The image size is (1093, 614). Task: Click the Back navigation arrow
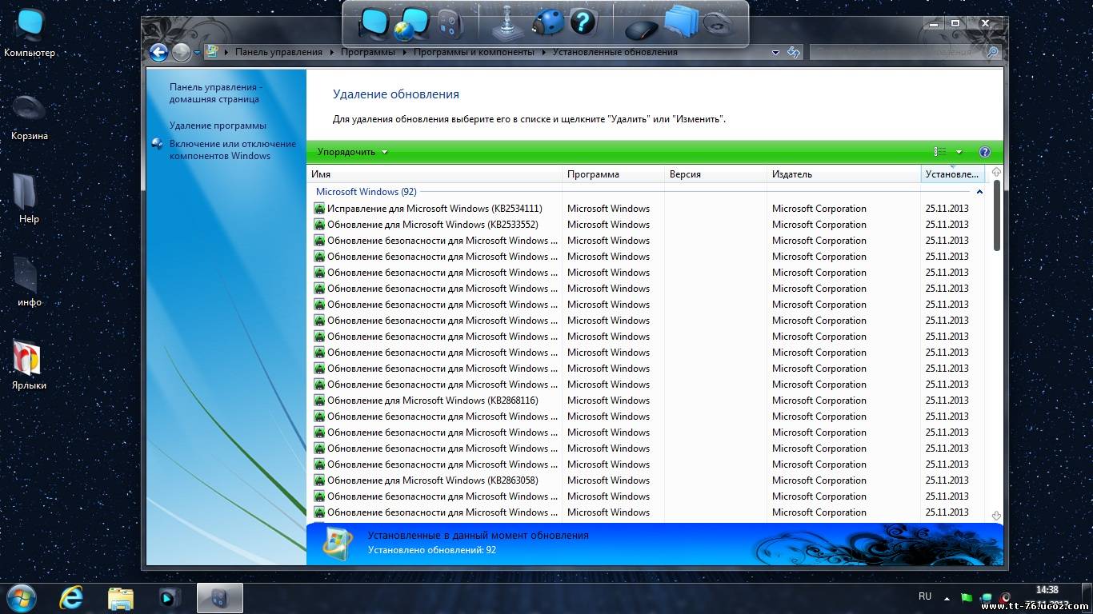(158, 53)
